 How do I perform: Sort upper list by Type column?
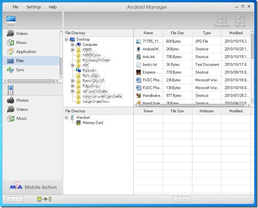[x=207, y=33]
